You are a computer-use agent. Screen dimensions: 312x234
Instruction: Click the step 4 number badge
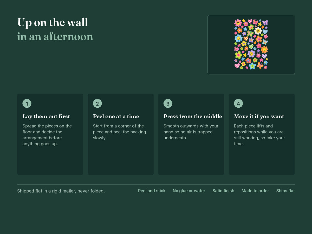[238, 103]
